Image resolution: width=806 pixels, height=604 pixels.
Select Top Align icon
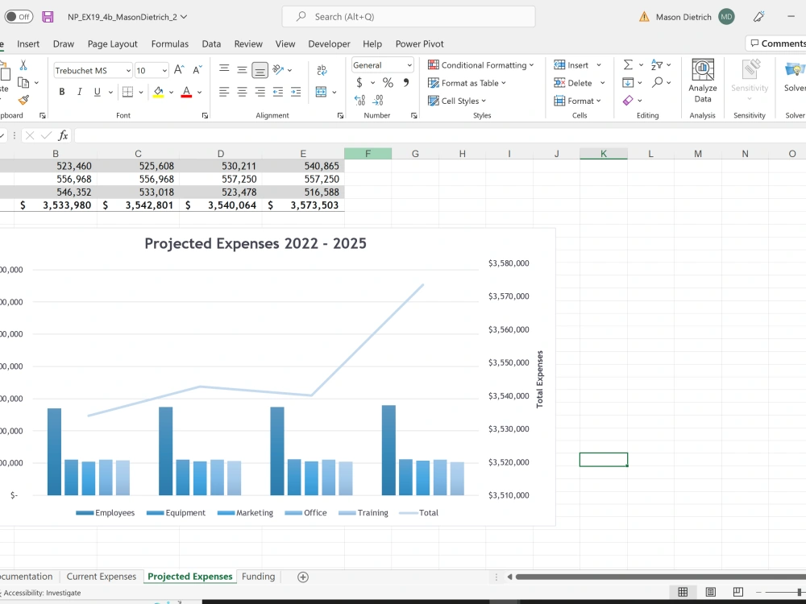(224, 69)
